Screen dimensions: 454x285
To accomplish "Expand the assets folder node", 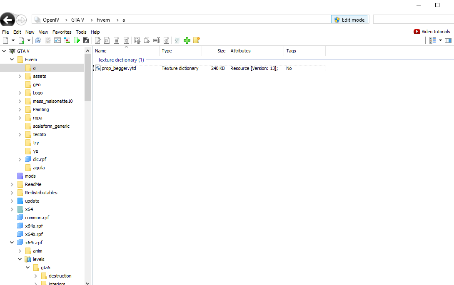I will [x=20, y=77].
